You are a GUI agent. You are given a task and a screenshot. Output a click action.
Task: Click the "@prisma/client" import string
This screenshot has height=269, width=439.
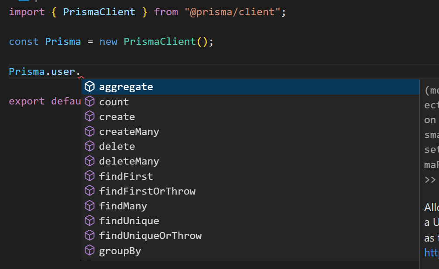[x=232, y=12]
